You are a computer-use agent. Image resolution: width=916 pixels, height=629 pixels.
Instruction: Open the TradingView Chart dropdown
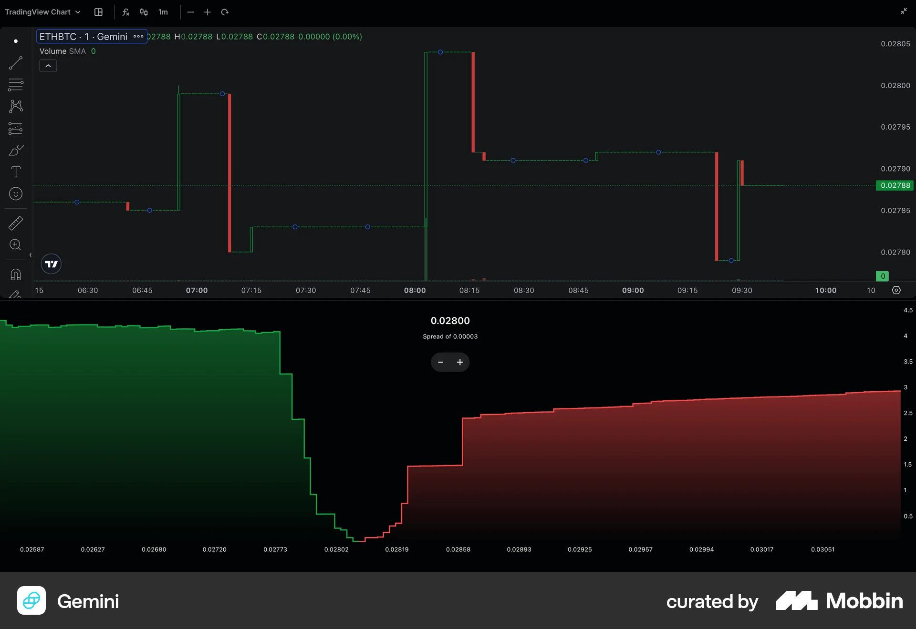(42, 12)
